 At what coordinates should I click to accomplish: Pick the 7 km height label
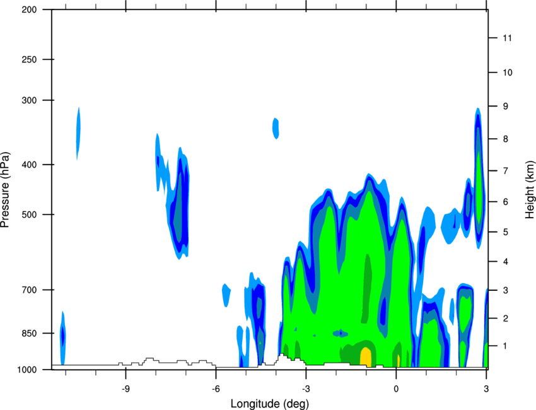point(505,171)
